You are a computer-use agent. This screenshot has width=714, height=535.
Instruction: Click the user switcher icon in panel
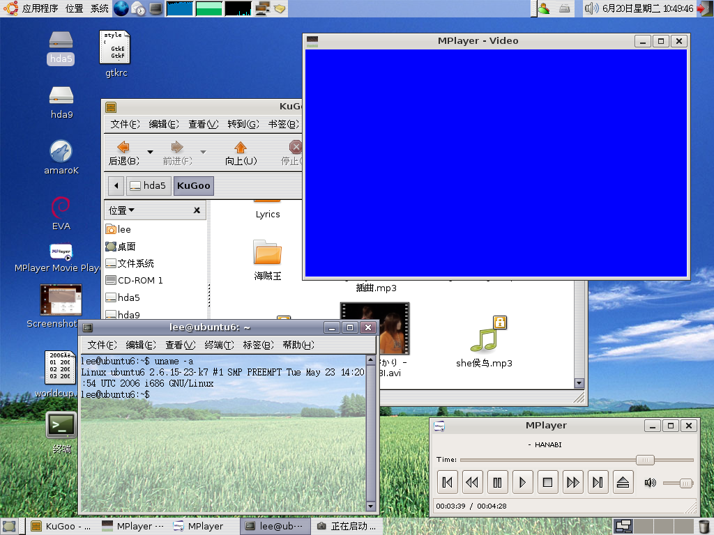(544, 8)
